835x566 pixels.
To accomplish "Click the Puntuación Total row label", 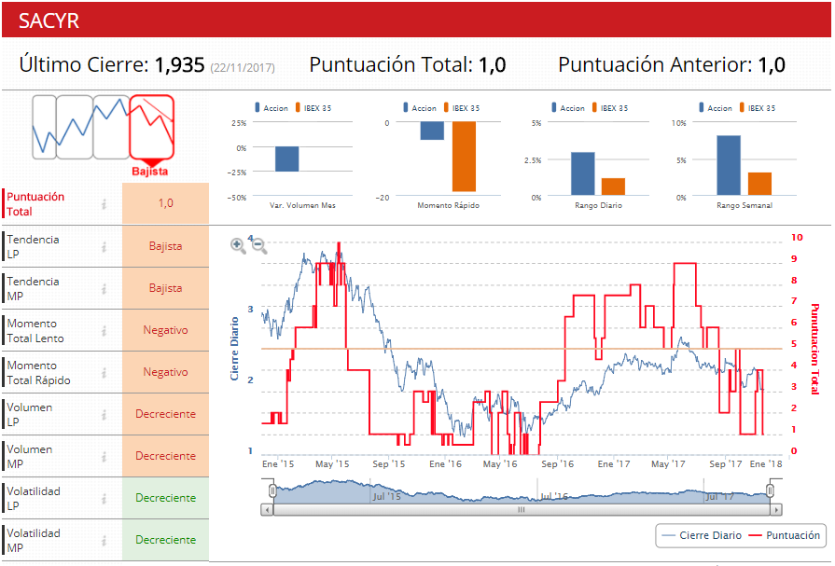I will click(35, 204).
